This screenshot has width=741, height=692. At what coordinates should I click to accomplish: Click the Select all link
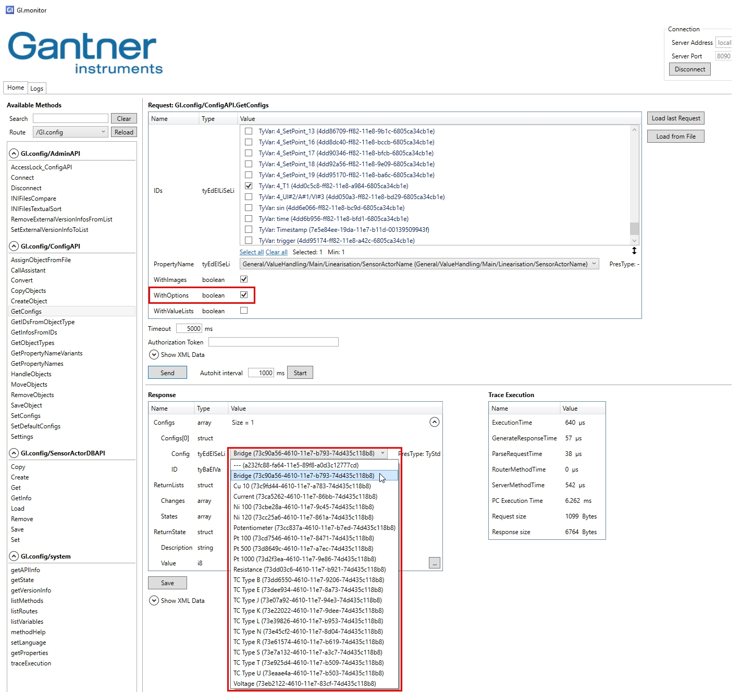tap(251, 252)
